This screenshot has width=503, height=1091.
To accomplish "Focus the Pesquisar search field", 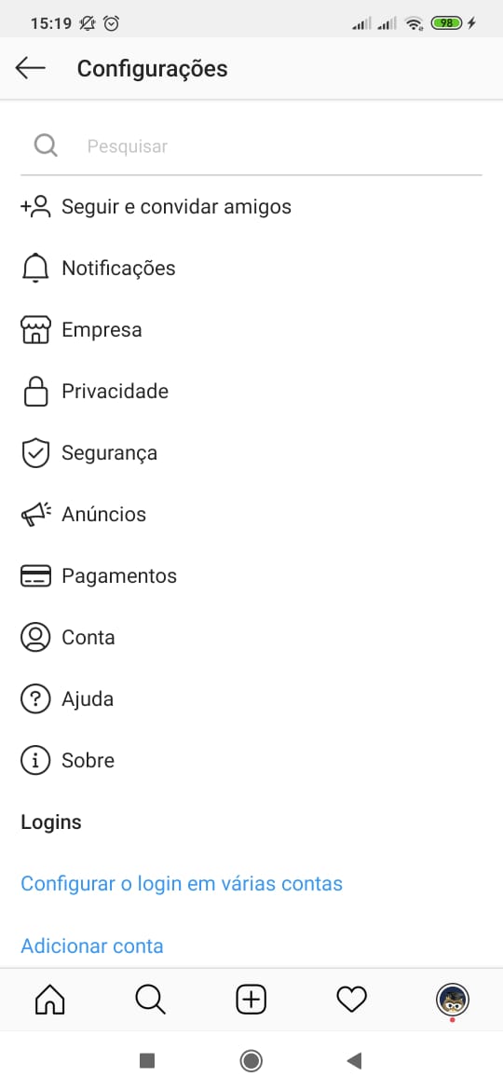I will 251,146.
